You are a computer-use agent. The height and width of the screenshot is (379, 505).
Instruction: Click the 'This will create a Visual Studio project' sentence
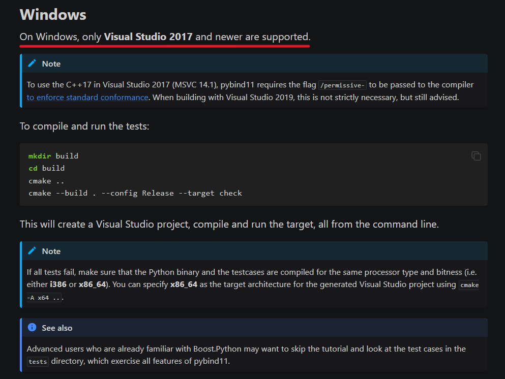pos(229,224)
